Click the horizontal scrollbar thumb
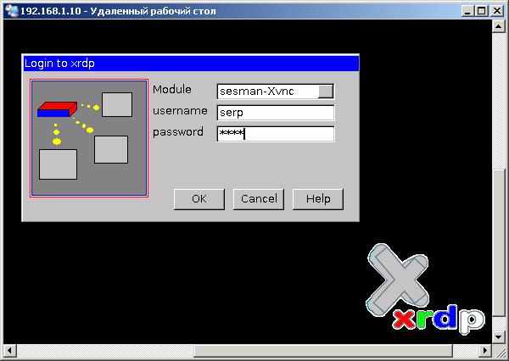 [323, 350]
